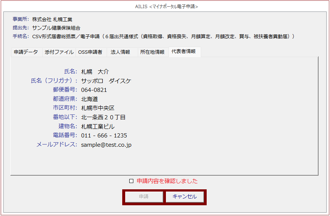
Task: Click the building name 札幌工業ビル
Action: pyautogui.click(x=98, y=126)
